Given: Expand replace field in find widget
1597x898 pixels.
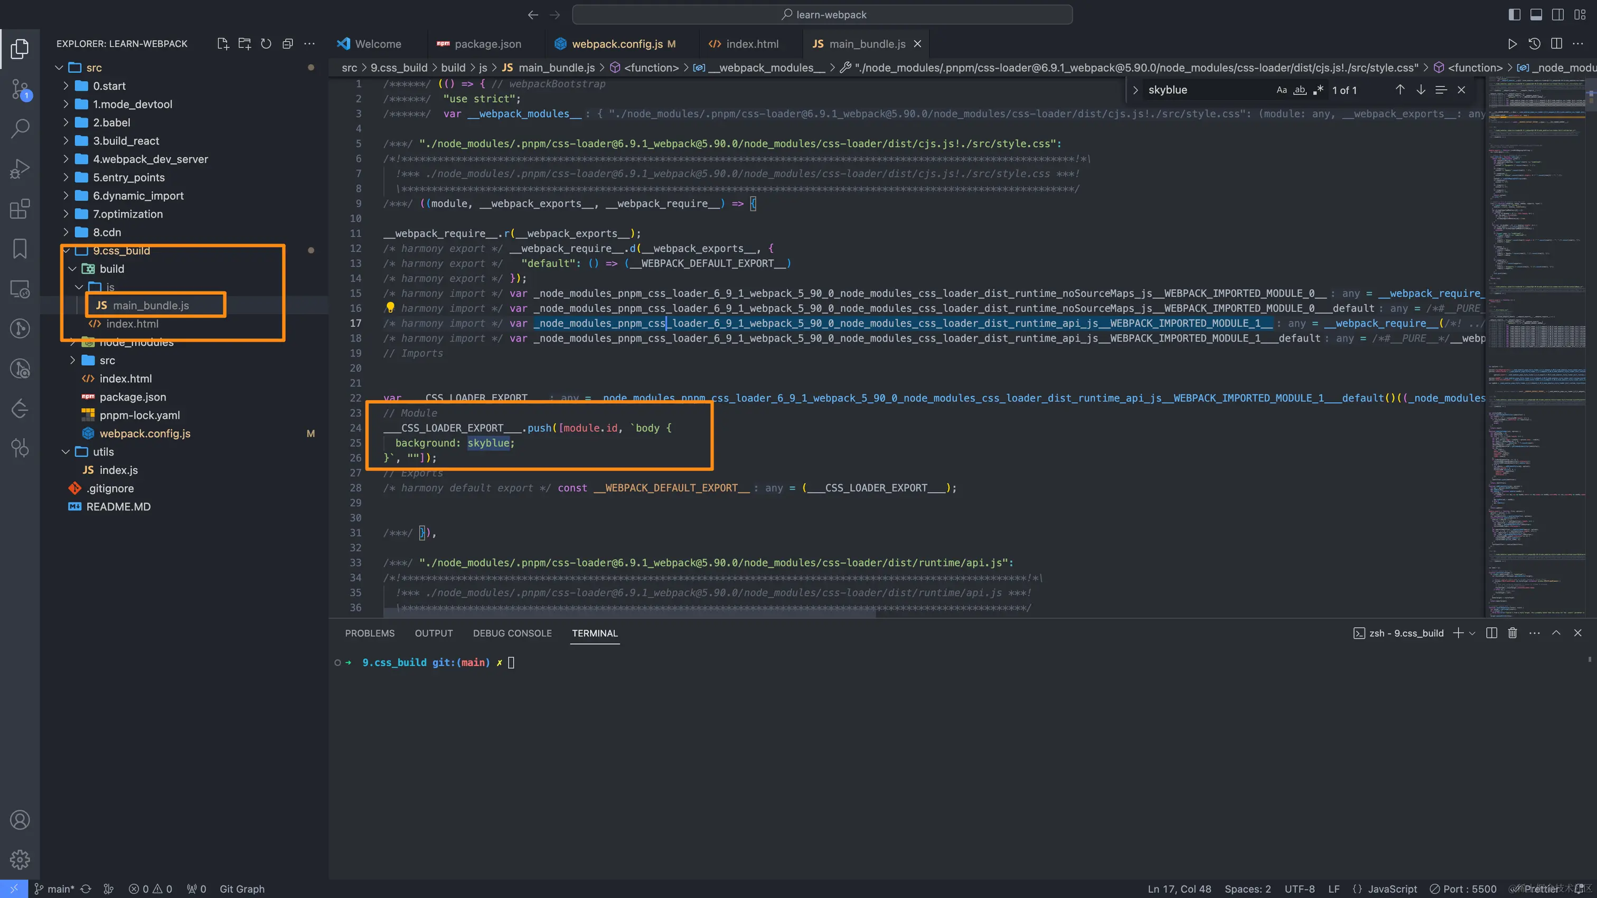Looking at the screenshot, I should (1135, 90).
